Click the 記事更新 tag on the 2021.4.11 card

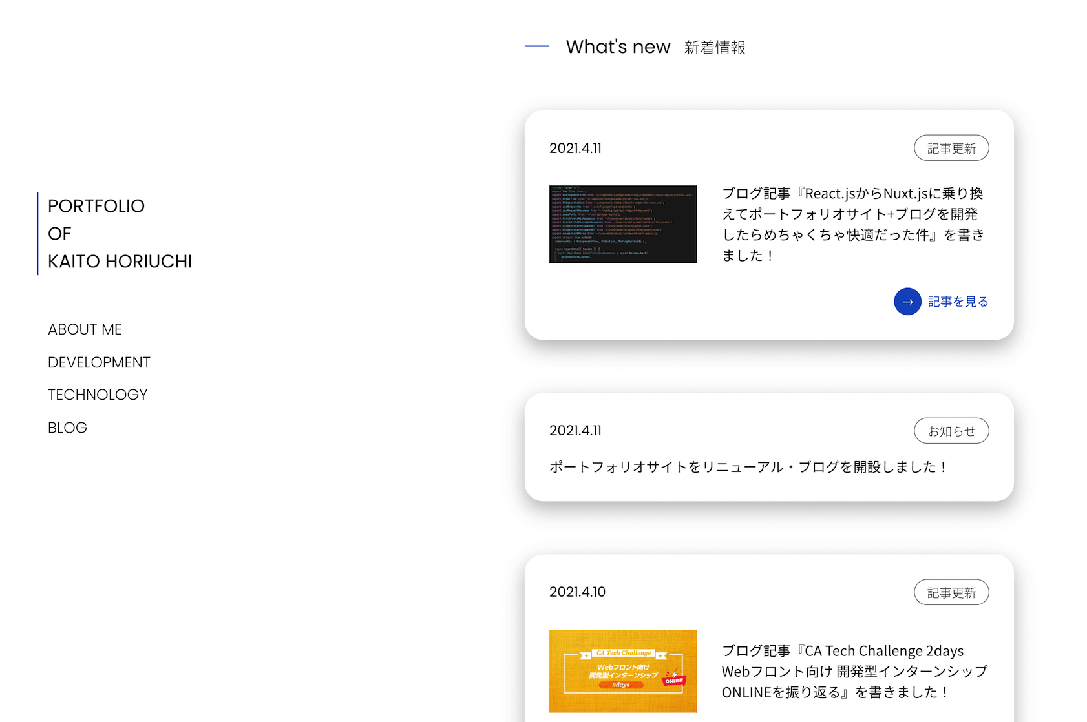(951, 147)
